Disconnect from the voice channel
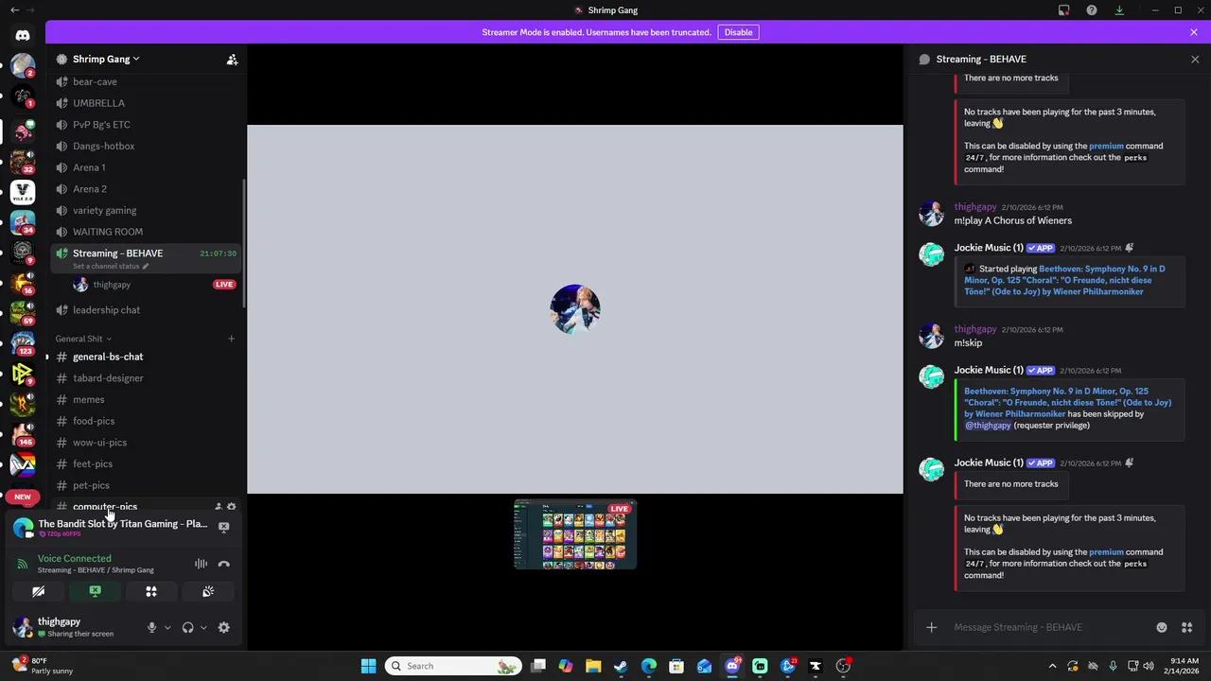This screenshot has width=1211, height=681. point(224,564)
